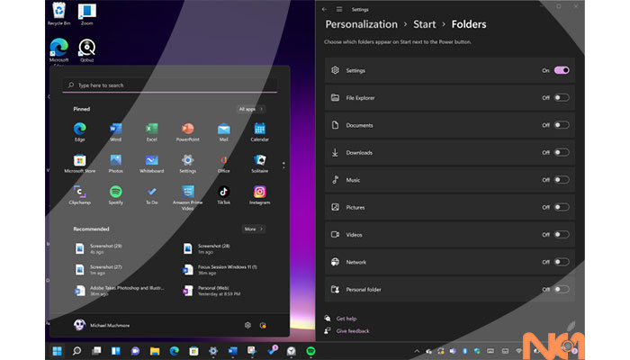Launch Word from the Start menu
Screen dimensions: 630x360
[116, 132]
